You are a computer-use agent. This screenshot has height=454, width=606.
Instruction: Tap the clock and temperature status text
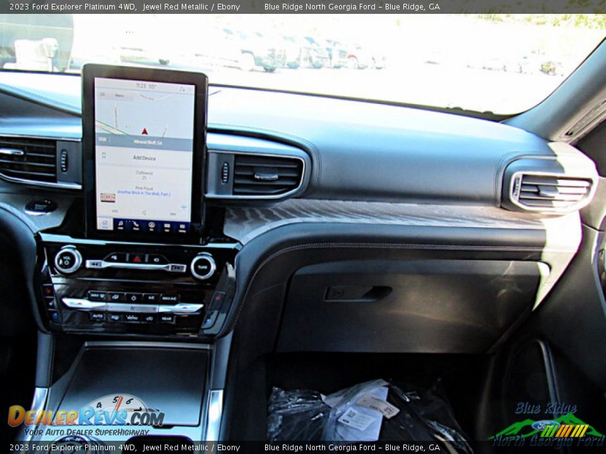click(x=146, y=86)
